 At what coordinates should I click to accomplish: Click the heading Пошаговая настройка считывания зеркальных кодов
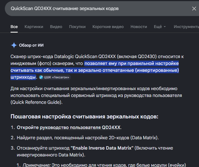coord(85,117)
